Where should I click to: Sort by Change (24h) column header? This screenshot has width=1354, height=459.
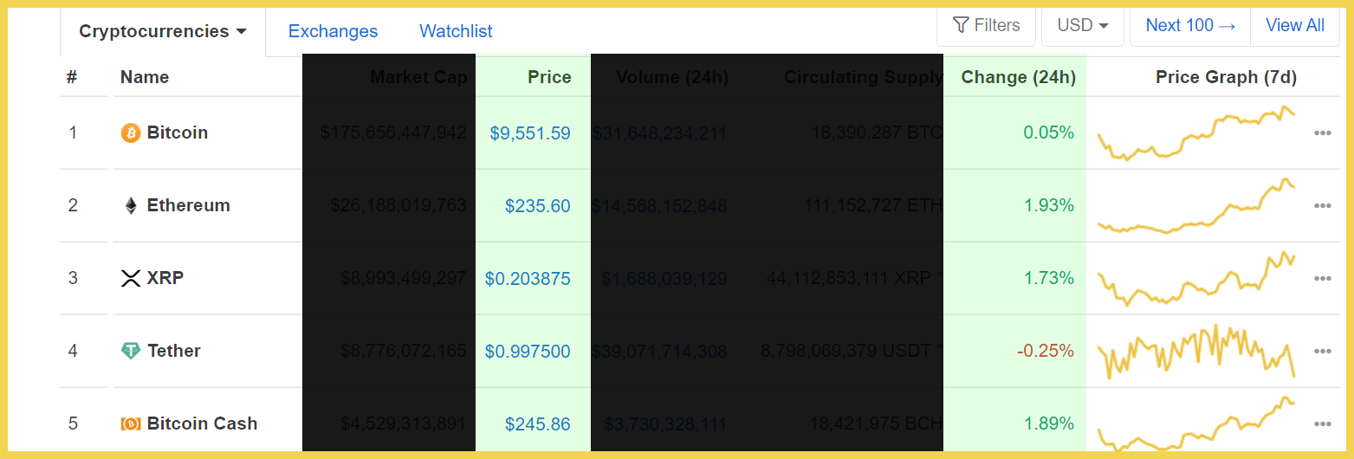[1018, 77]
